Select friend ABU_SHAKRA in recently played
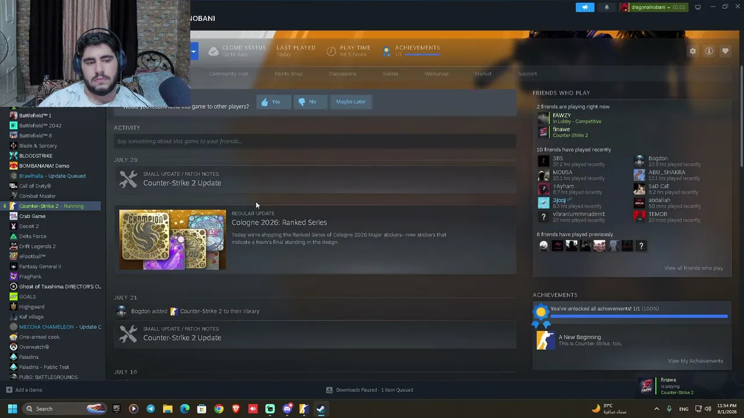This screenshot has width=744, height=418. (667, 172)
